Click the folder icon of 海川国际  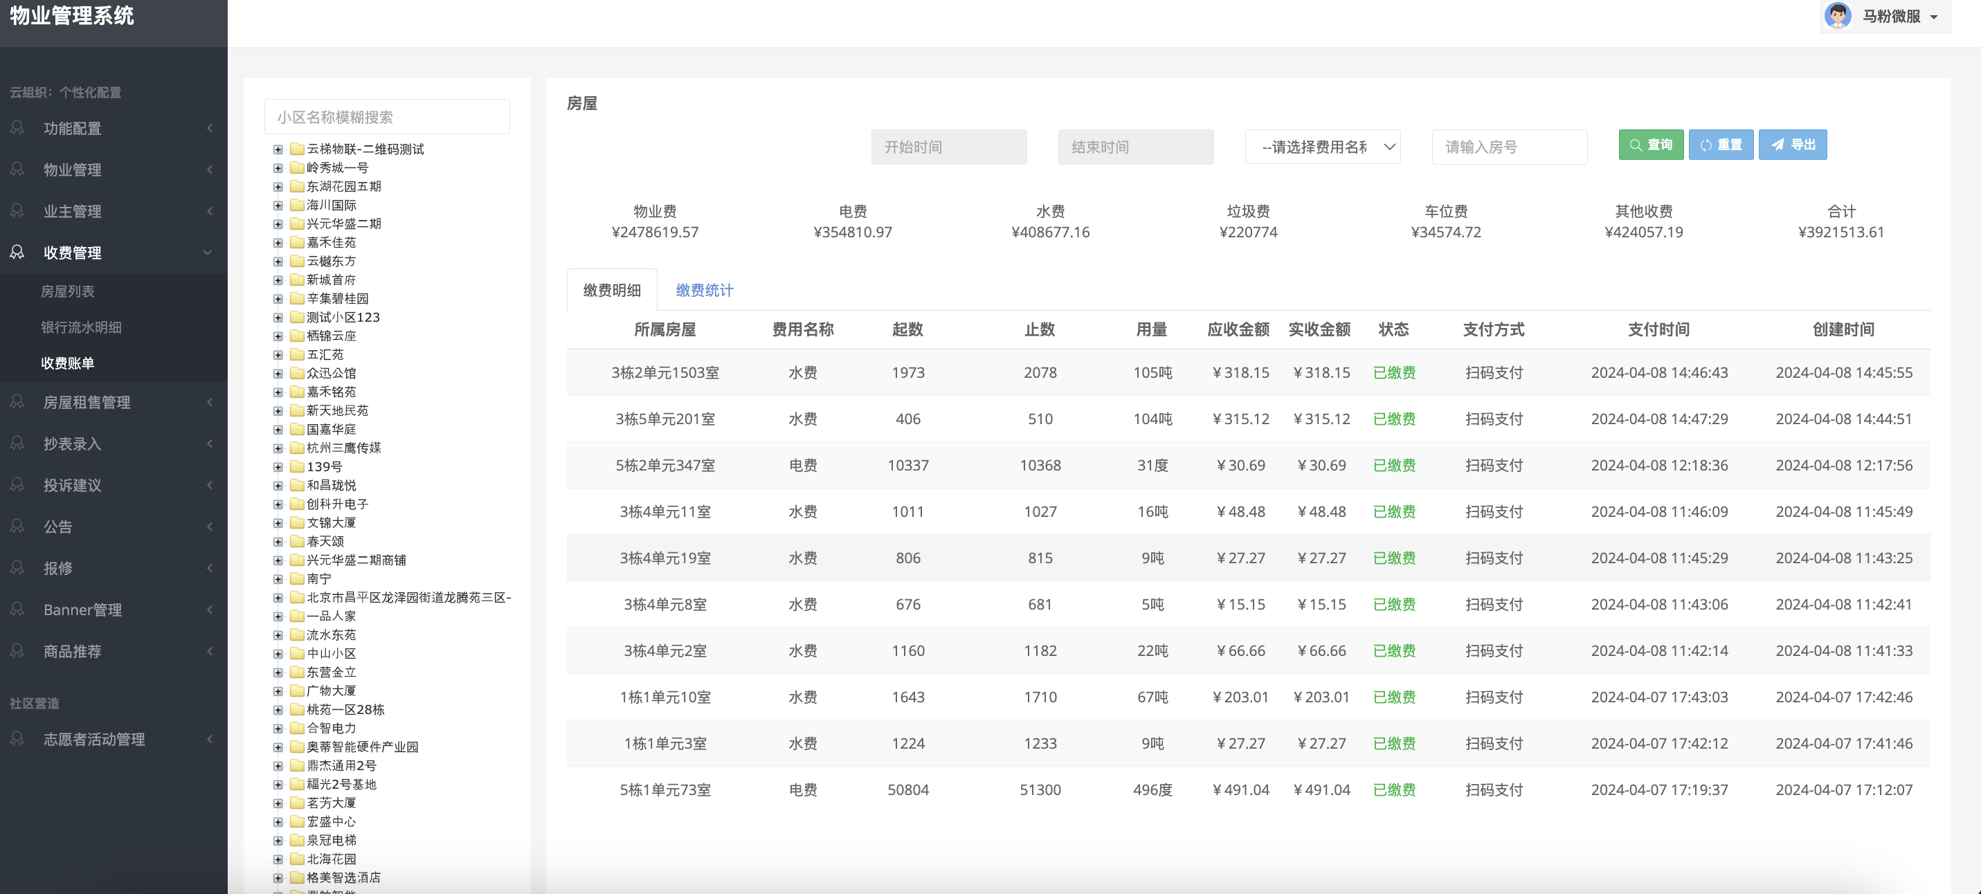click(297, 206)
